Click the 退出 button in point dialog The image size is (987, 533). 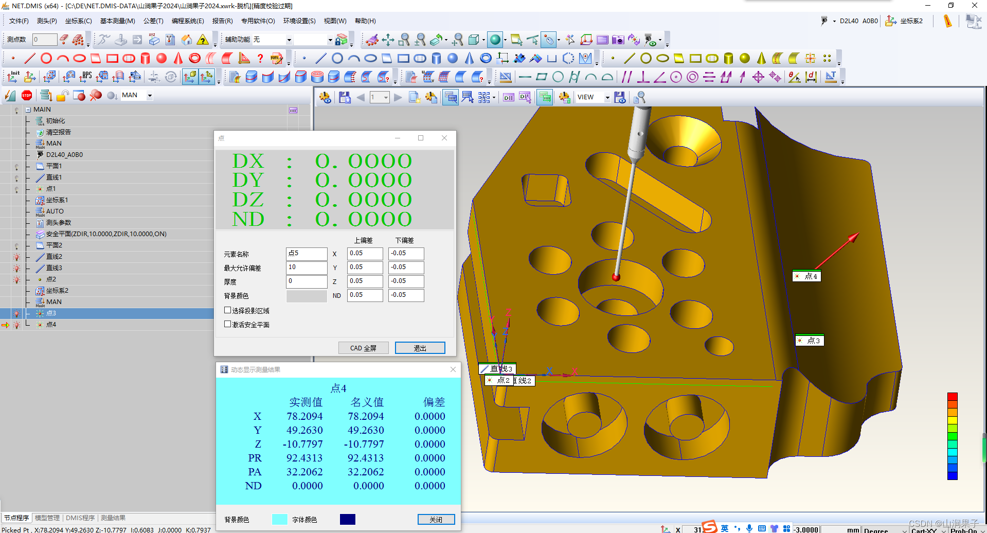tap(420, 348)
